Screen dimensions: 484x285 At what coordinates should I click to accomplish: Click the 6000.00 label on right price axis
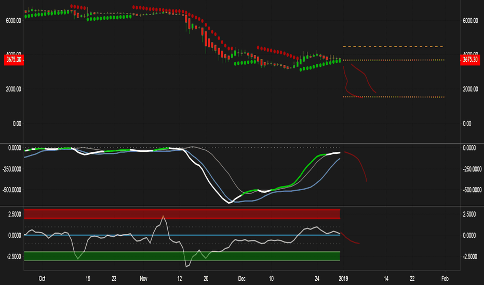click(x=470, y=21)
